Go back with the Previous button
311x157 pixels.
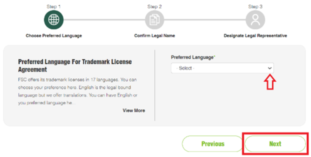click(213, 144)
